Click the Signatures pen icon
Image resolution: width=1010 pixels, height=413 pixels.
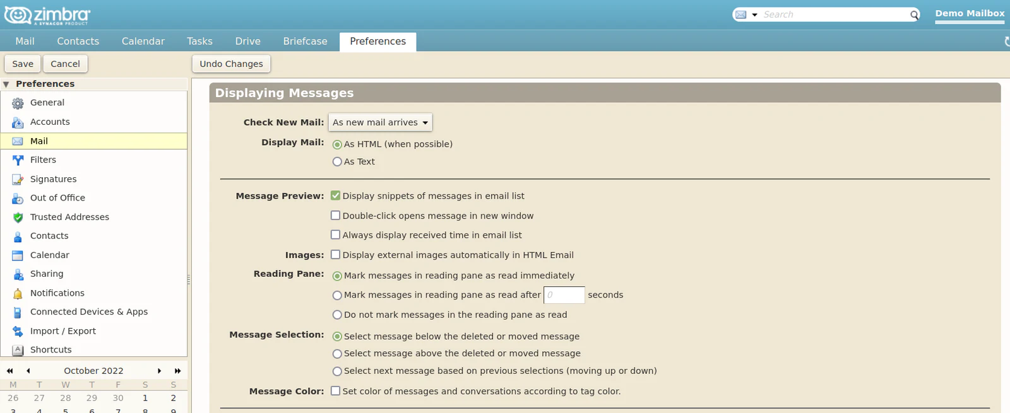click(x=18, y=180)
